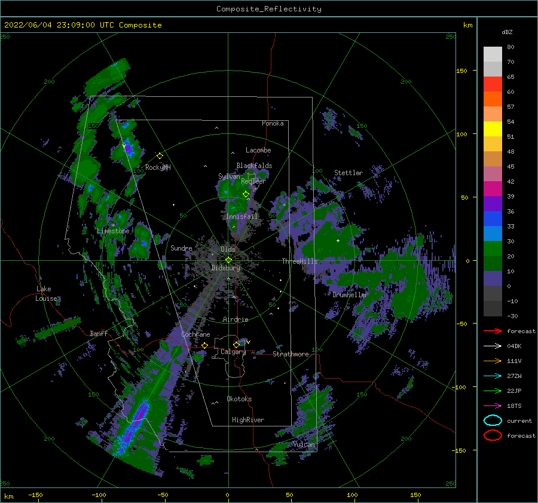Viewport: 538px width, 503px height.
Task: Choose the green 22JP arrow icon
Action: (493, 391)
